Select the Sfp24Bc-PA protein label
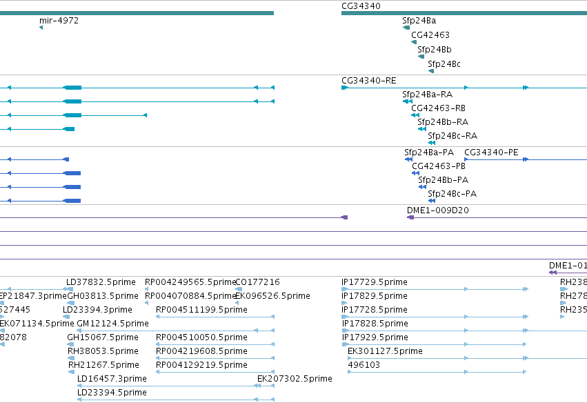The width and height of the screenshot is (587, 403). [x=452, y=195]
